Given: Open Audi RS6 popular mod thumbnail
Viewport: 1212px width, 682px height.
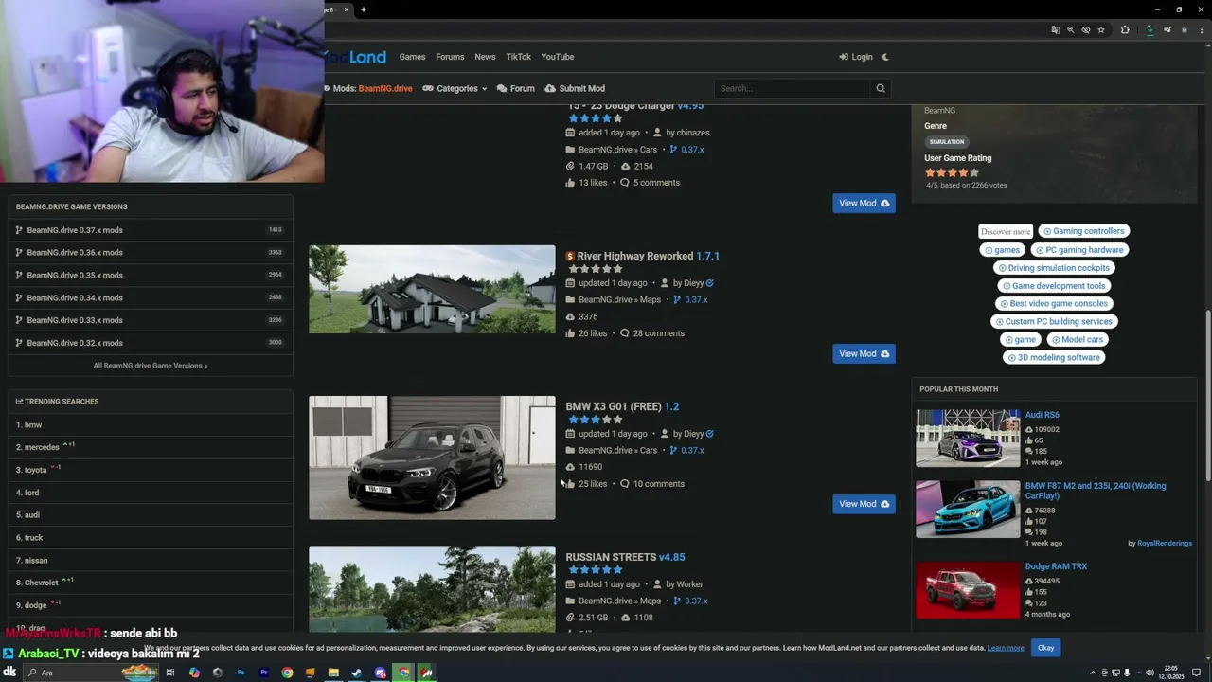Looking at the screenshot, I should point(968,439).
